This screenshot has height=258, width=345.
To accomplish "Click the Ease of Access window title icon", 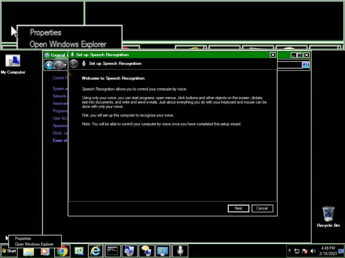I will pos(47,55).
